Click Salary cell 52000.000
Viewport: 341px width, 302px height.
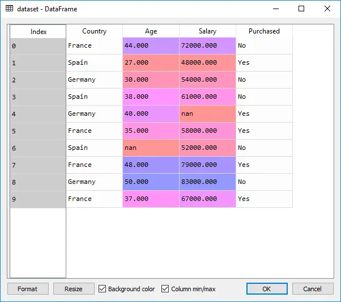(x=207, y=148)
